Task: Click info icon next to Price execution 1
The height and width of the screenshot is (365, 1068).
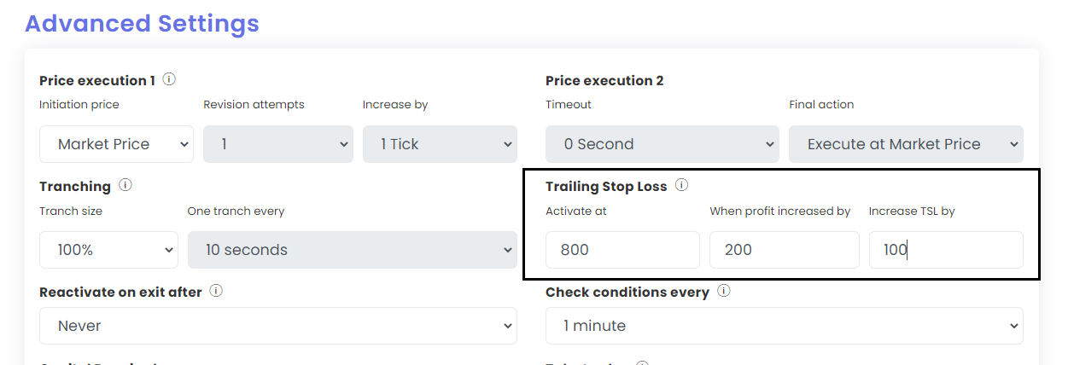Action: coord(169,79)
